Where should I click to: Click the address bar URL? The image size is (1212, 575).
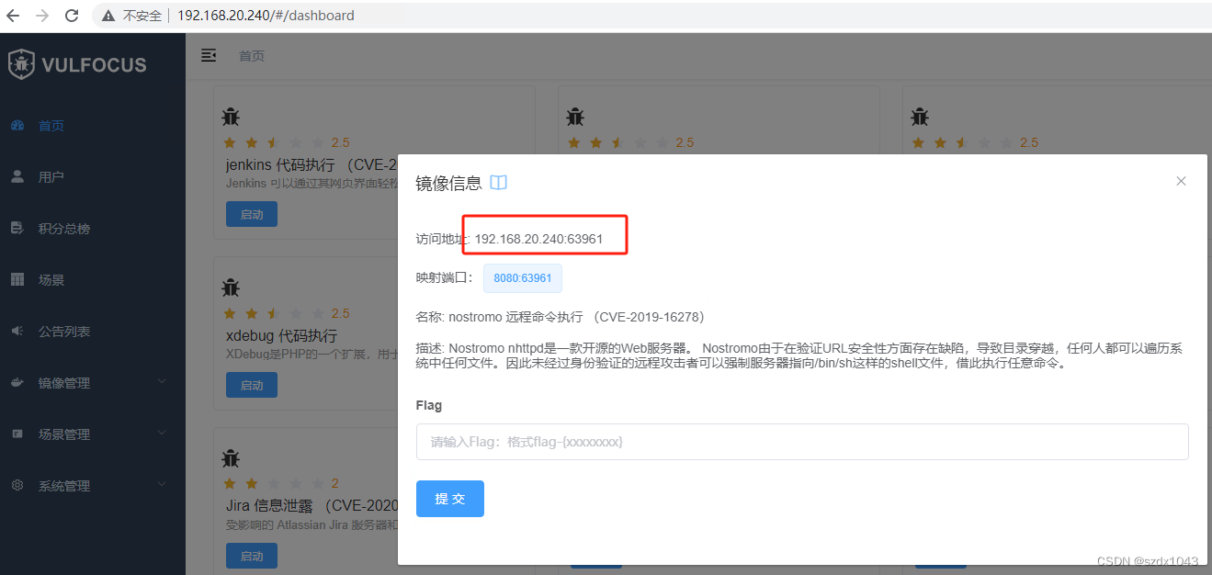266,16
